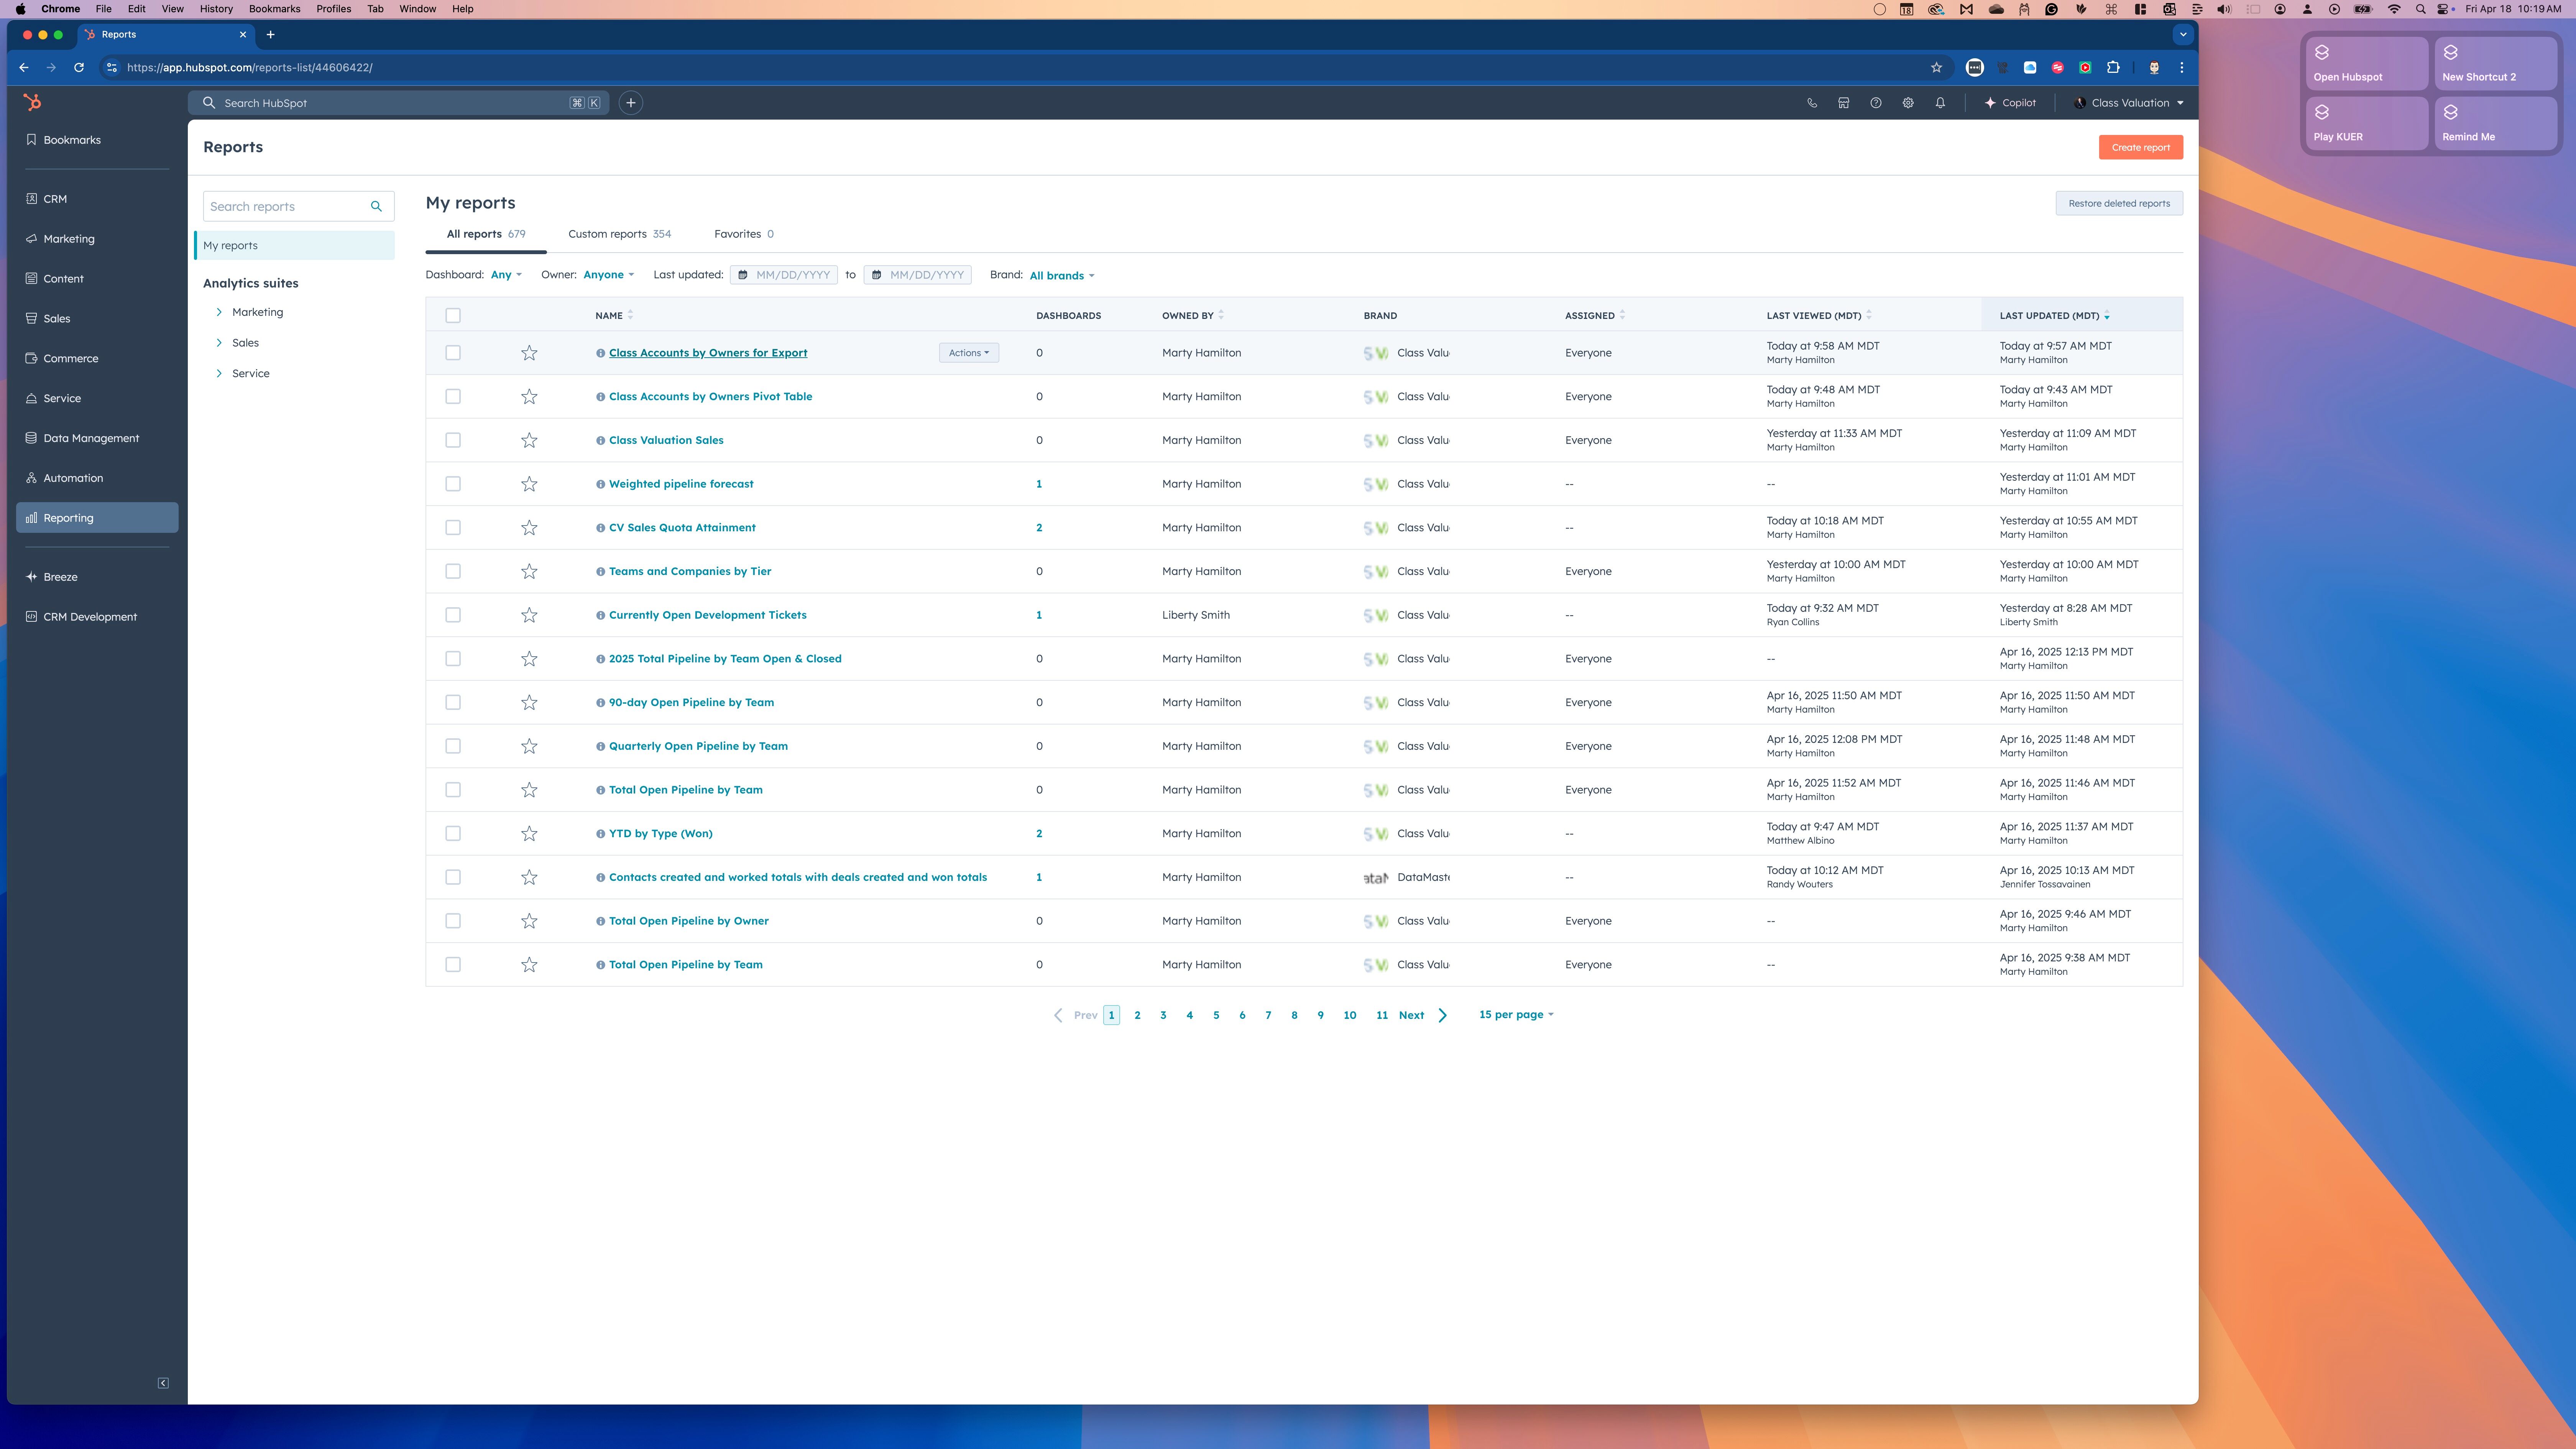The image size is (2576, 1449).
Task: Check the Weighted pipeline forecast row checkbox
Action: [453, 484]
